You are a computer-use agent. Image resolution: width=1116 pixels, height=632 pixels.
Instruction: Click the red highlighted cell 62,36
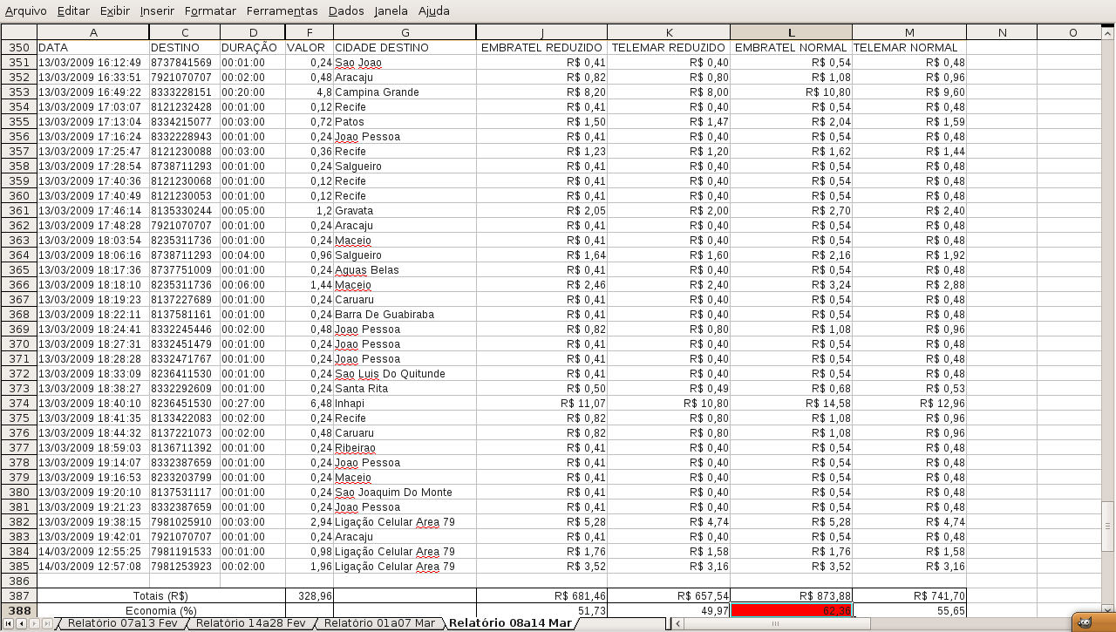point(791,610)
